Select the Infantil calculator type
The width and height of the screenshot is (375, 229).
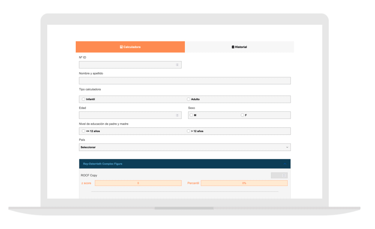click(84, 99)
